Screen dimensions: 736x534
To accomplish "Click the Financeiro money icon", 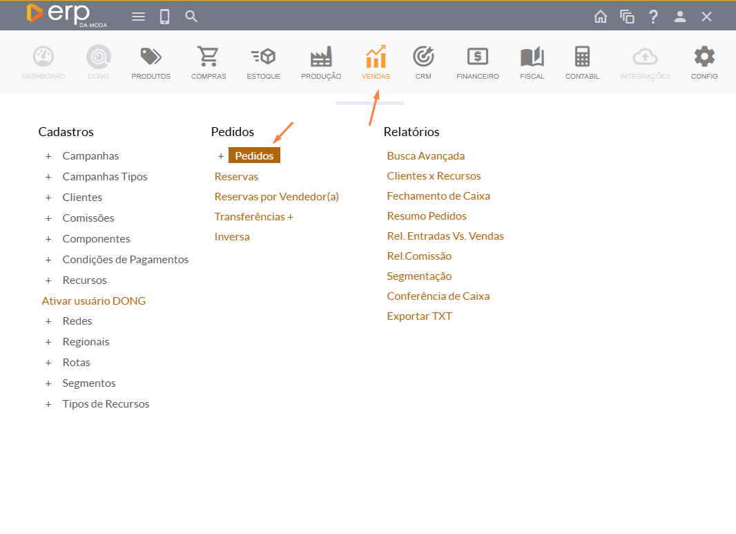I will (x=477, y=57).
